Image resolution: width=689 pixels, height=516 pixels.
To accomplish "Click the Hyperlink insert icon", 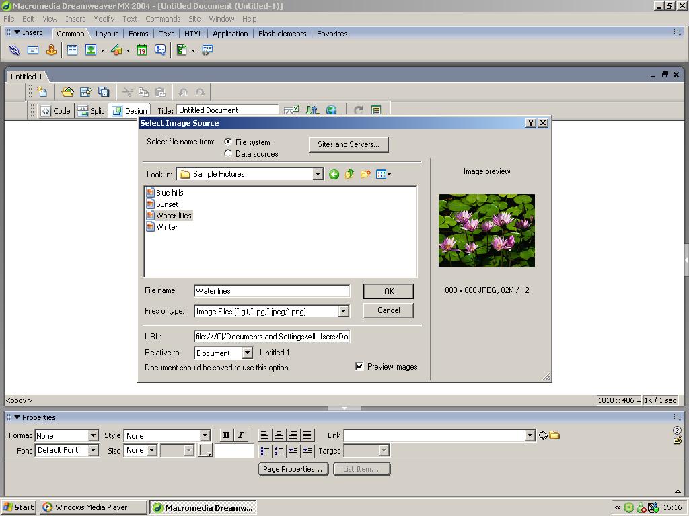I will (x=14, y=50).
